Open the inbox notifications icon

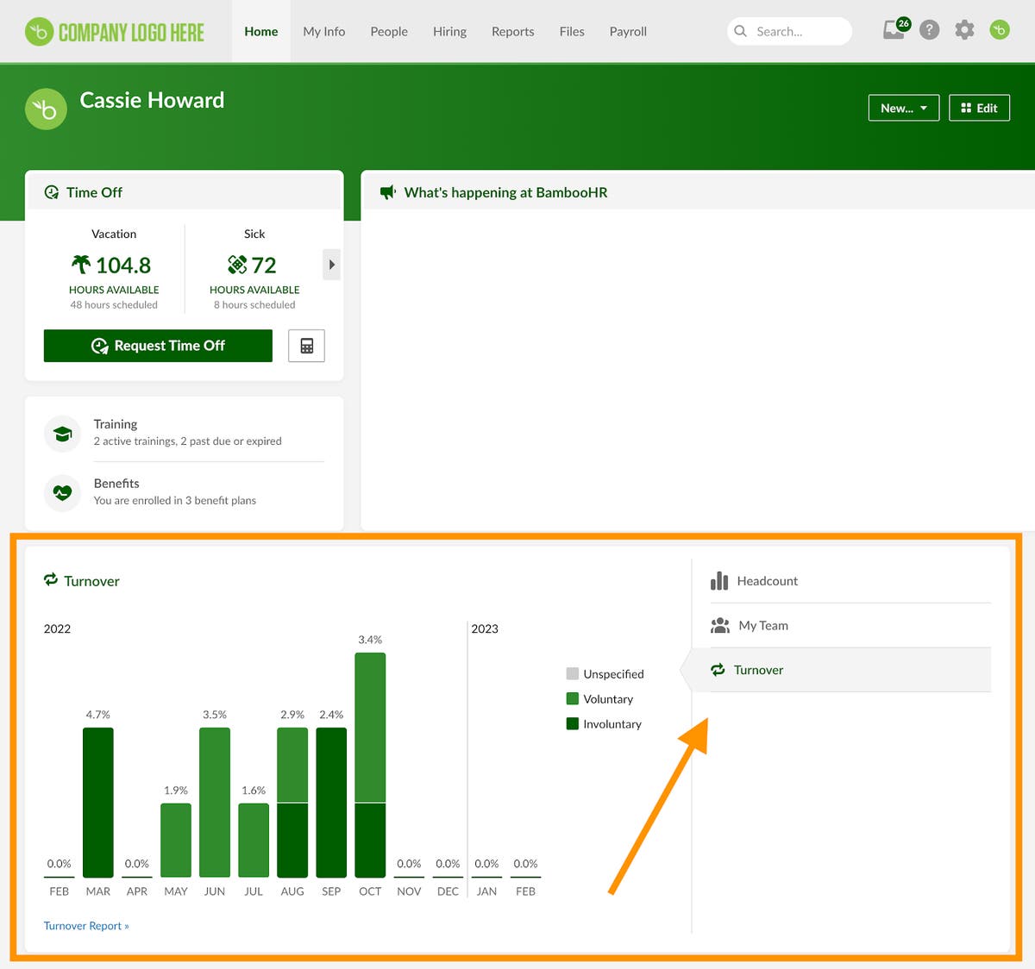pos(894,30)
